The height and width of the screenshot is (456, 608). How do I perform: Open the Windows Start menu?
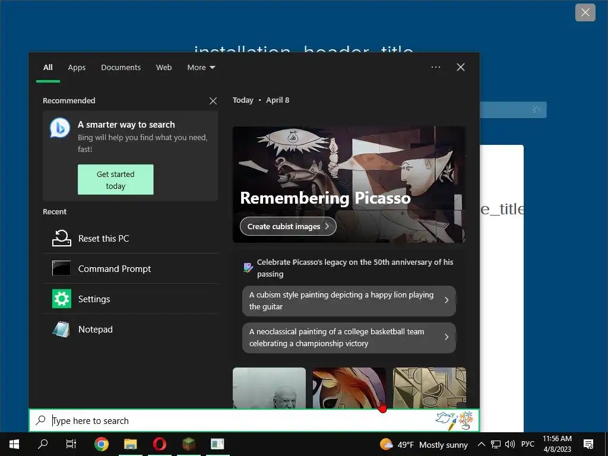[x=14, y=444]
